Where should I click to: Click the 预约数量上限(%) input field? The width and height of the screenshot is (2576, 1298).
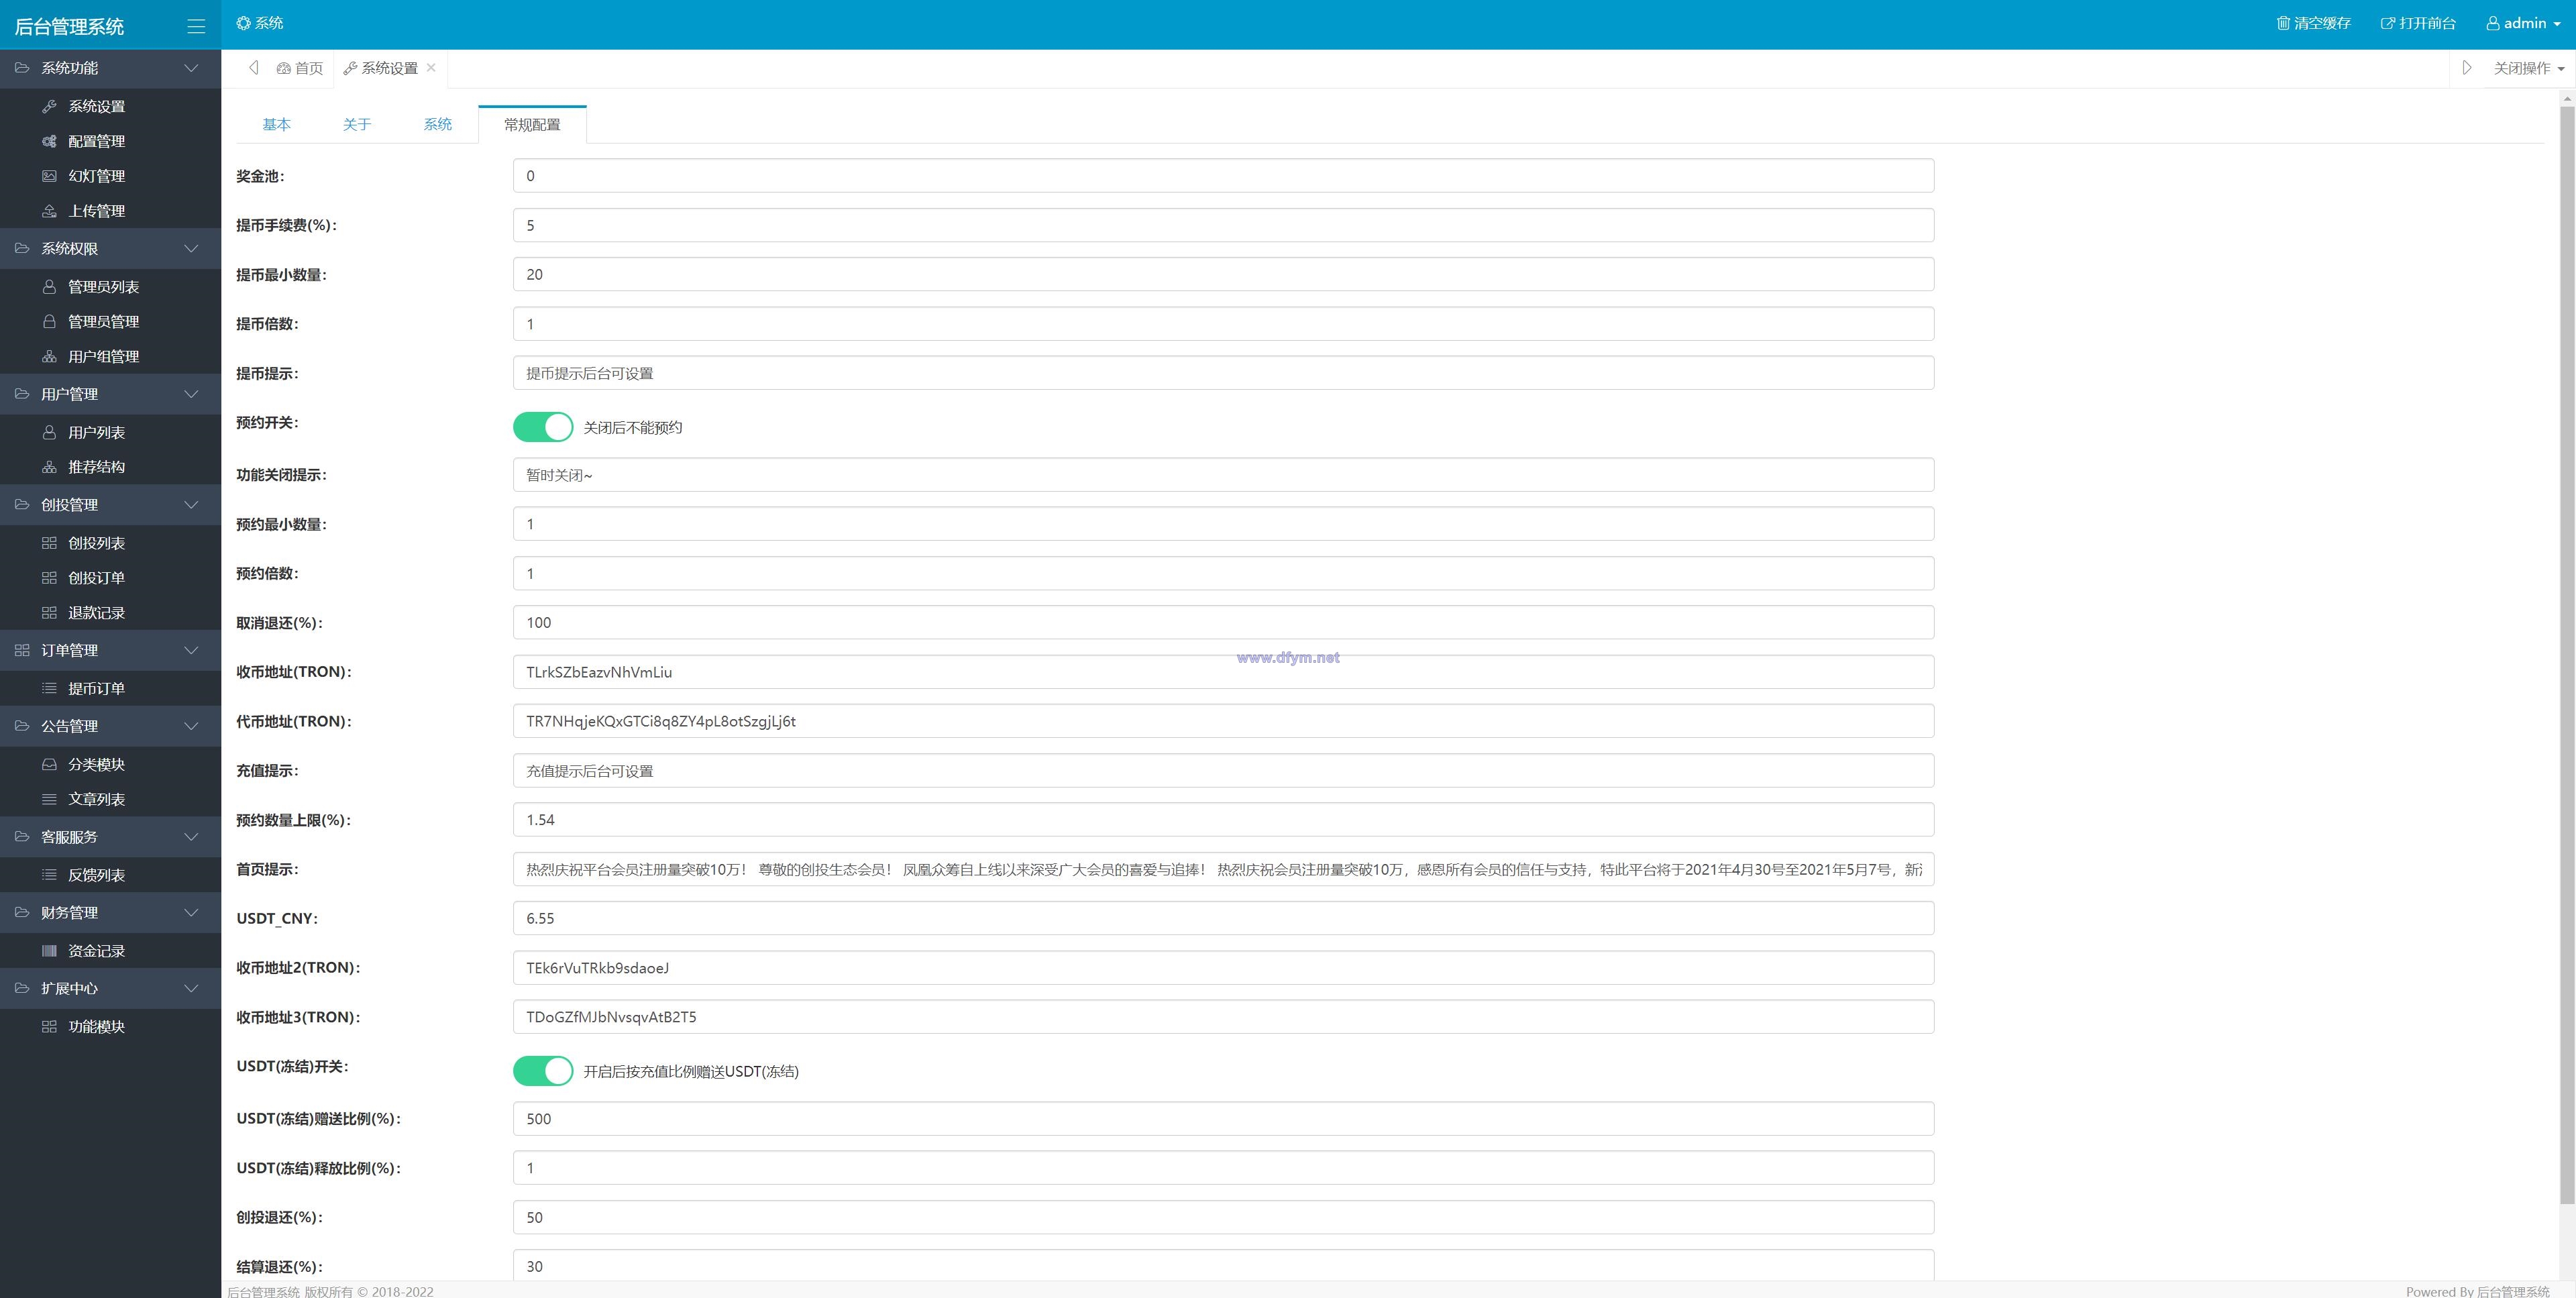(x=1223, y=820)
